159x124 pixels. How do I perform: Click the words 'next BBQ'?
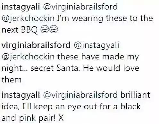click(x=20, y=30)
